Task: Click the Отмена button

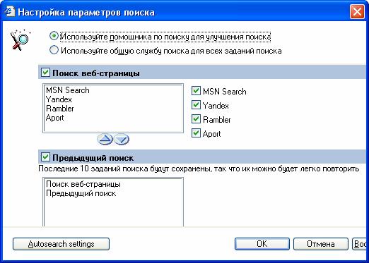Action: pyautogui.click(x=321, y=244)
